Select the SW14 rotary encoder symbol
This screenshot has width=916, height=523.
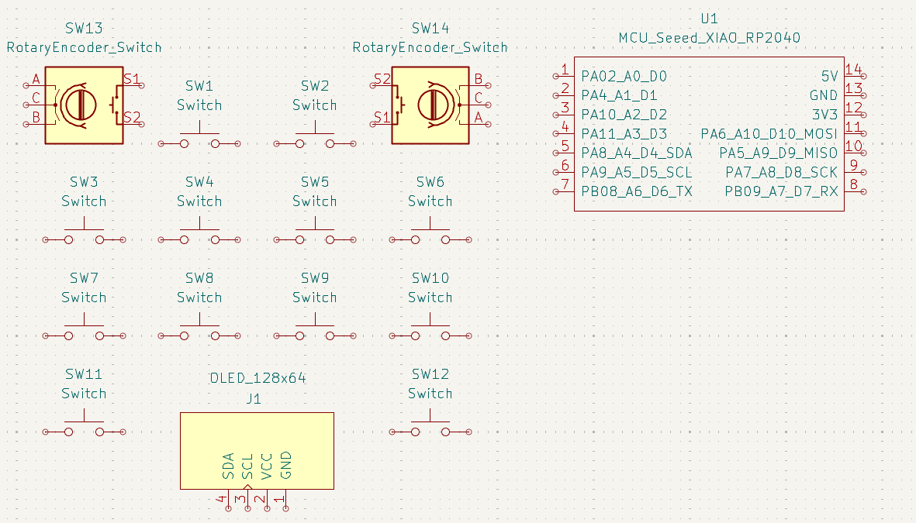(x=430, y=104)
